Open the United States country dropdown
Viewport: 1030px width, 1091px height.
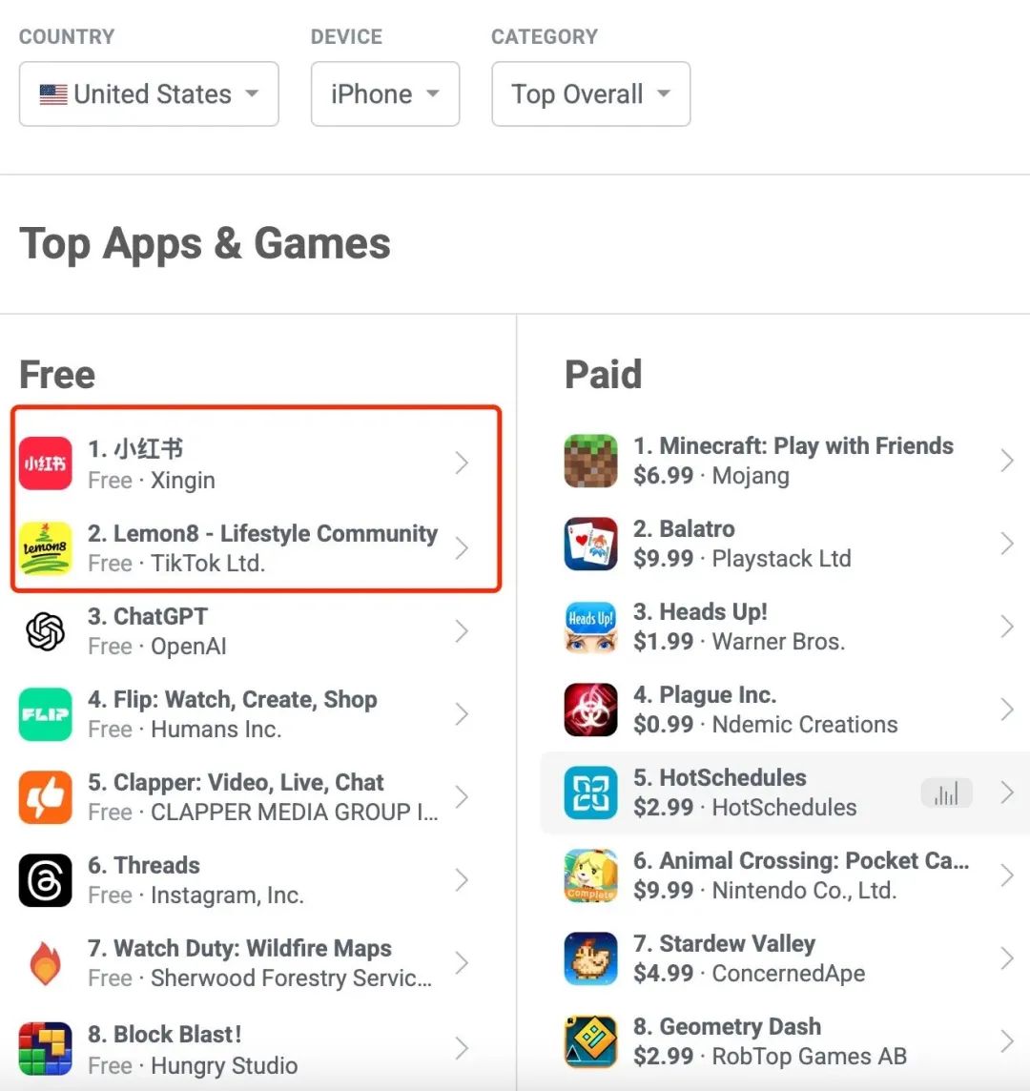click(x=149, y=93)
